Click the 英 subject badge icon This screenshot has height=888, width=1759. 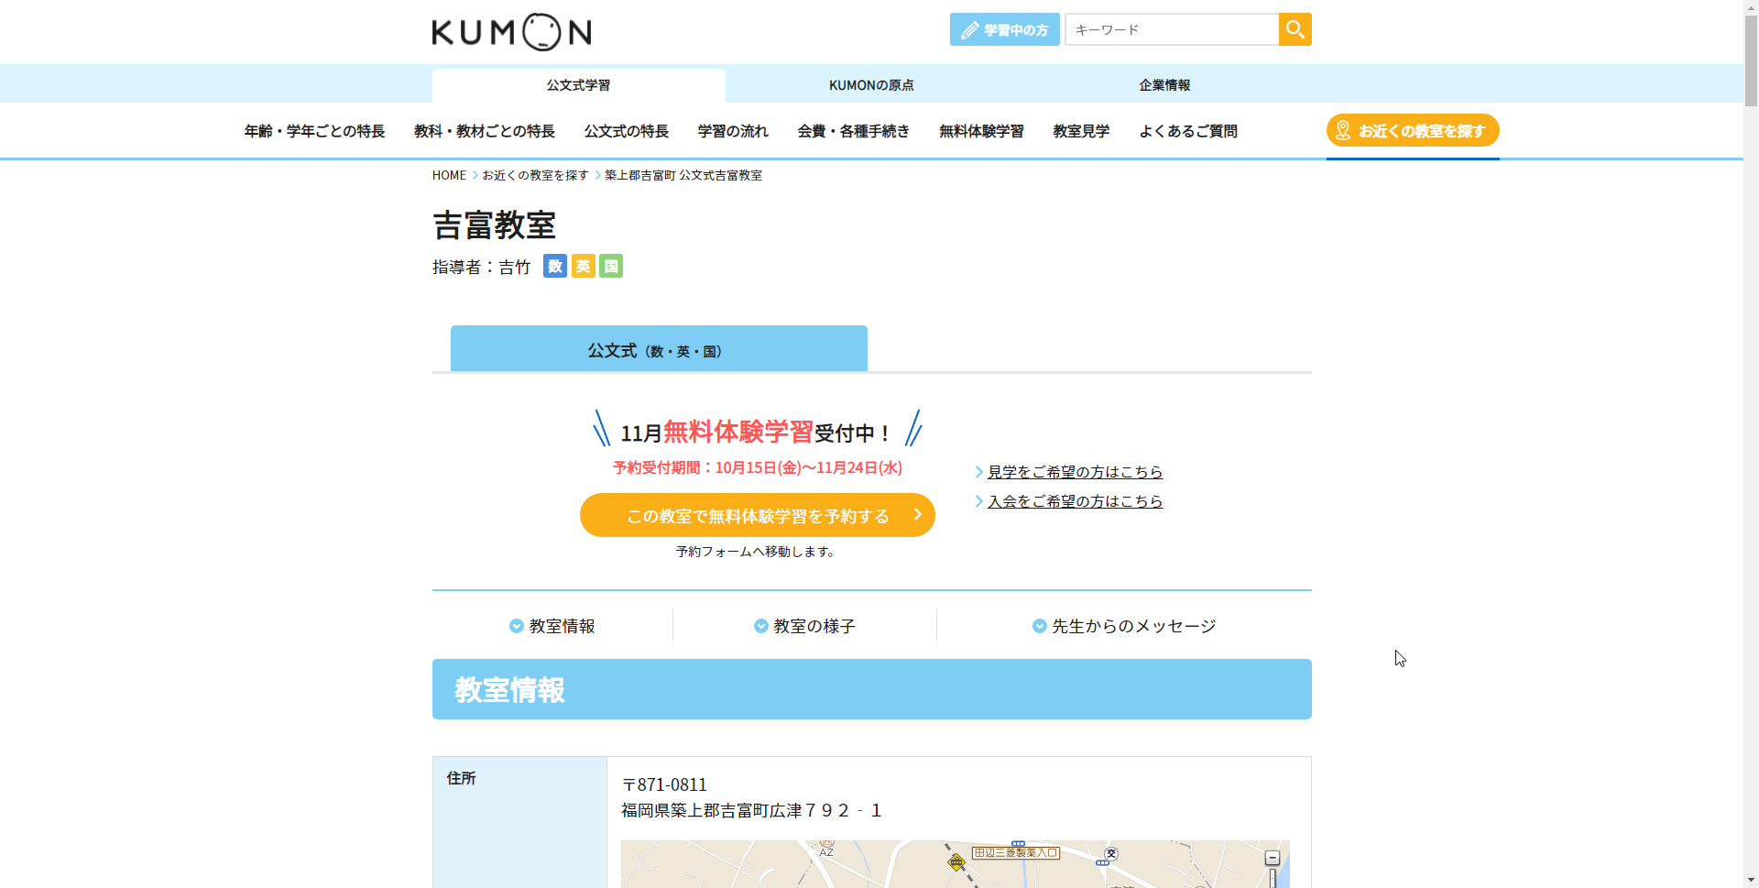(583, 266)
